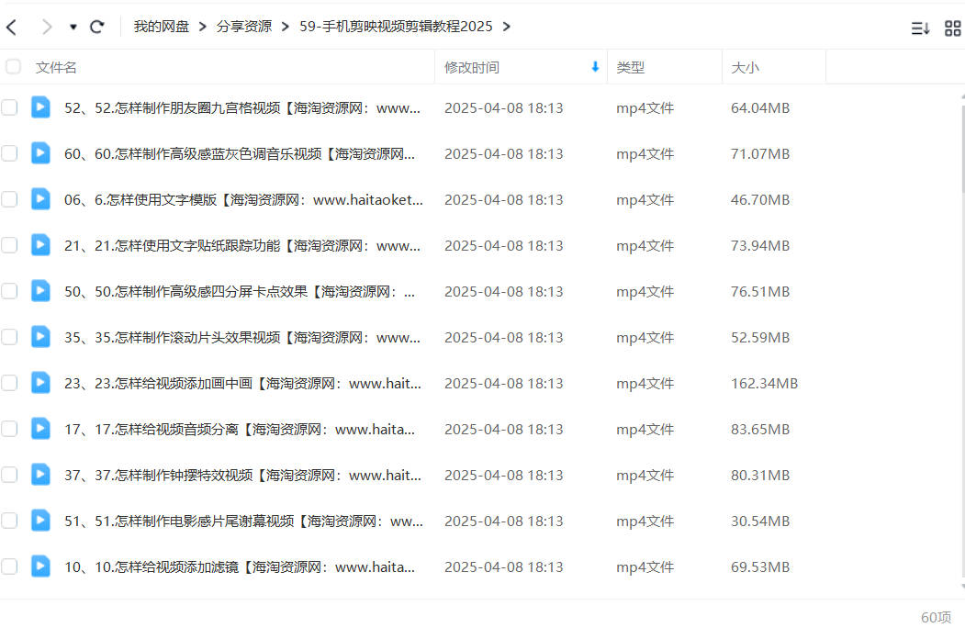Click video icon of 52.怎样制作朋友圈九宫格视频

coord(40,107)
